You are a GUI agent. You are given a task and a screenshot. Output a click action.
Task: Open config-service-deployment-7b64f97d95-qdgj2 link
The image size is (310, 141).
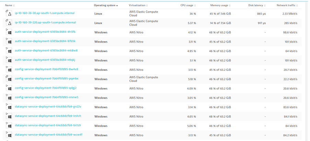(x=46, y=88)
